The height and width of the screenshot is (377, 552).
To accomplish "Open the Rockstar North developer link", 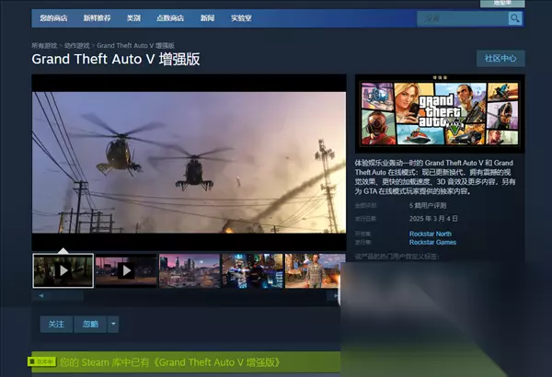I will click(x=431, y=234).
